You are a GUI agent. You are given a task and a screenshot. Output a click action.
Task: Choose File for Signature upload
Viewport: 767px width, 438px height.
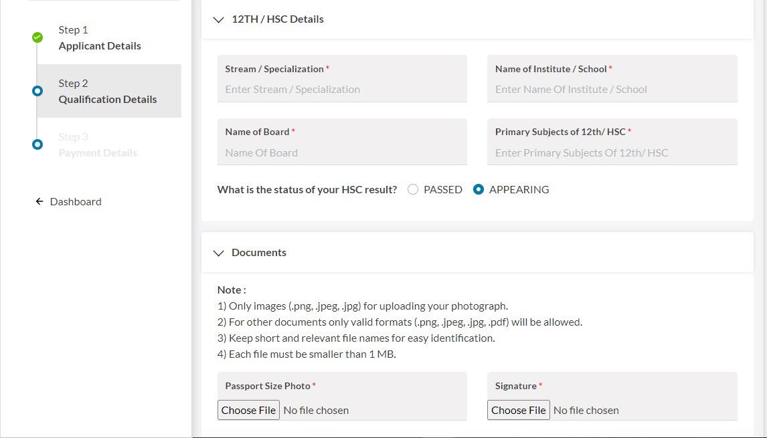(x=518, y=410)
